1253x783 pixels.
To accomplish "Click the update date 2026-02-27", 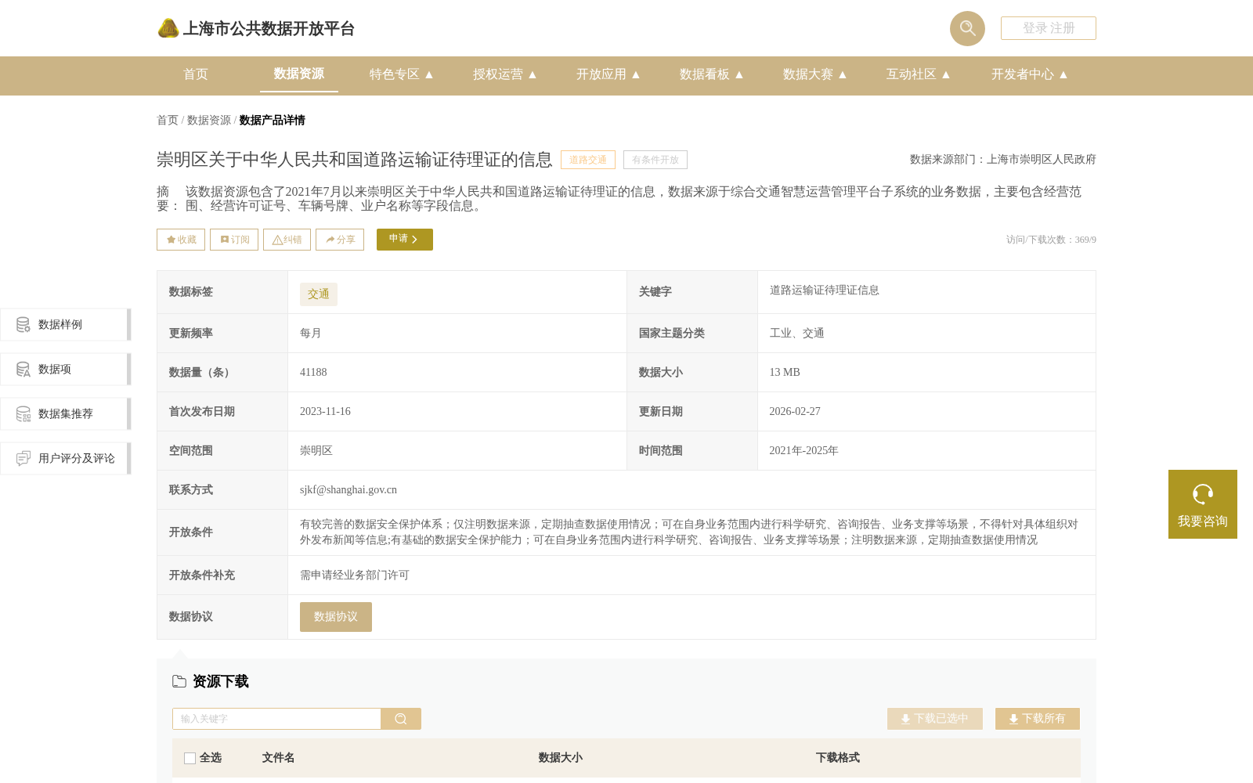I will coord(795,412).
